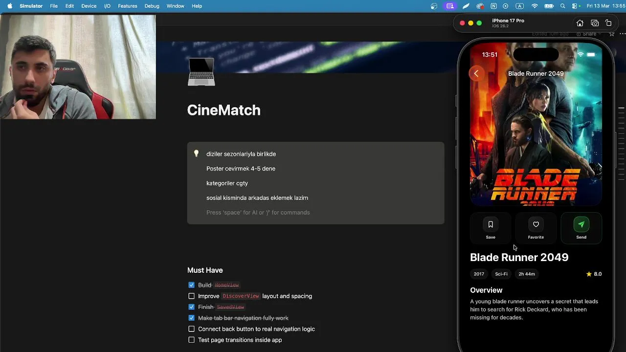Click the 'diziler sezonlariyla birlikde' note line
This screenshot has width=626, height=352.
241,154
